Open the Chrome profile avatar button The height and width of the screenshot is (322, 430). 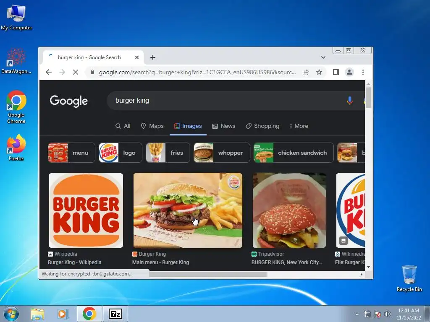coord(349,72)
